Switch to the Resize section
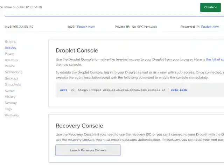The image size is (224, 168). [10, 66]
